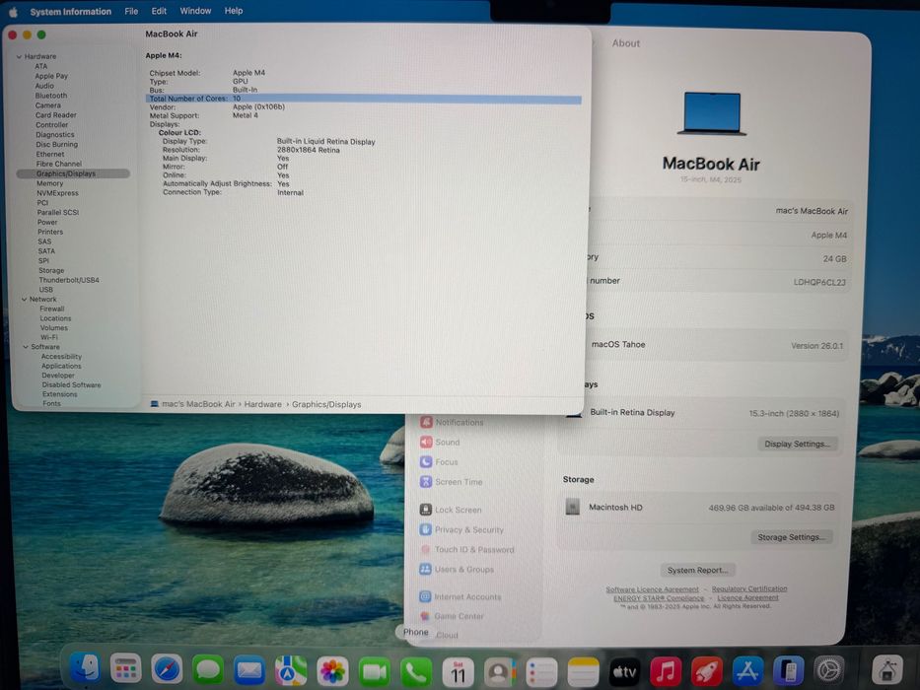920x690 pixels.
Task: Select Thunderbolt/USB4 in the Hardware list
Action: pyautogui.click(x=69, y=280)
